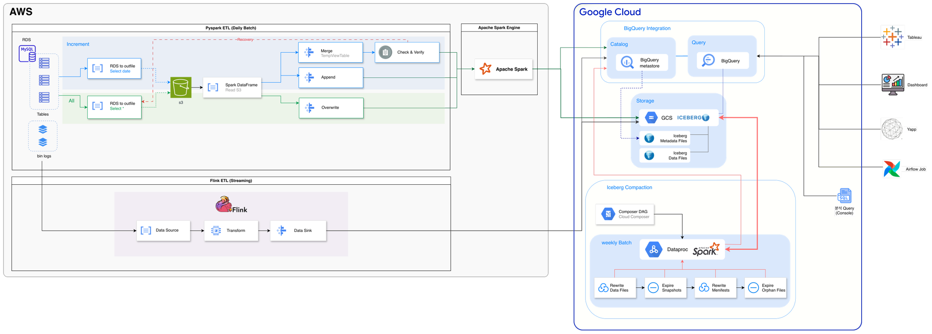Select the Transform chip icon in Flink
This screenshot has height=334, width=932.
[216, 230]
